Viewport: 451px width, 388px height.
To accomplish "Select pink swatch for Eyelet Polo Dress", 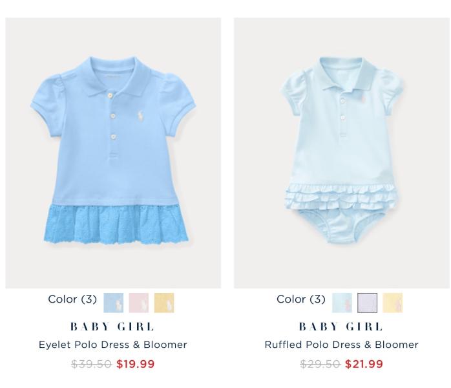I will (x=139, y=303).
